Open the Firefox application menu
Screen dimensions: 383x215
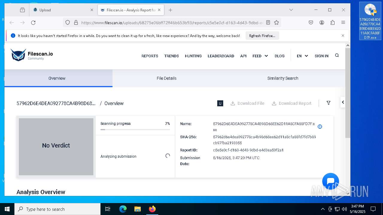pyautogui.click(x=343, y=22)
